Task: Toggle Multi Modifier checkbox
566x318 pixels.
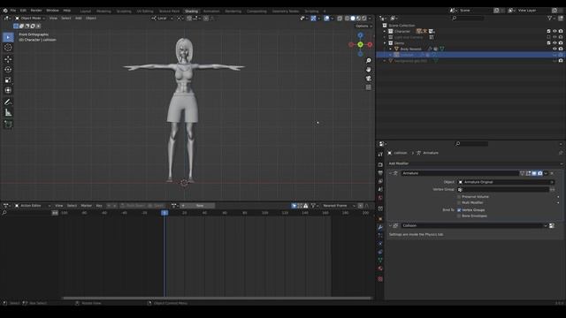Action: 459,202
